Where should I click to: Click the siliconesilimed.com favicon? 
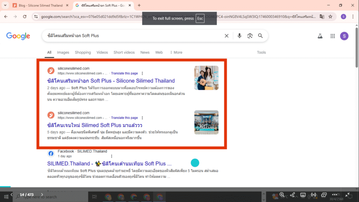pos(50,70)
